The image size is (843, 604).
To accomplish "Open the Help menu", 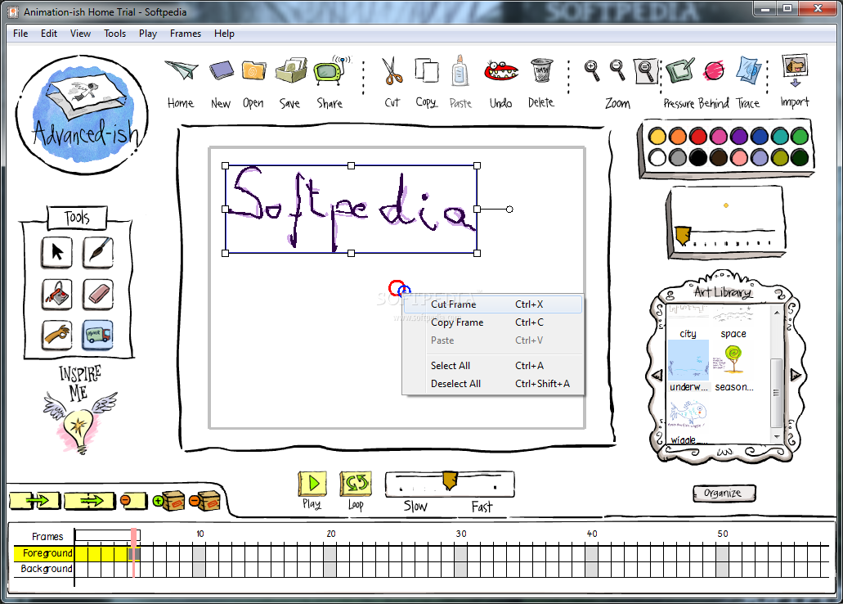I will 224,34.
